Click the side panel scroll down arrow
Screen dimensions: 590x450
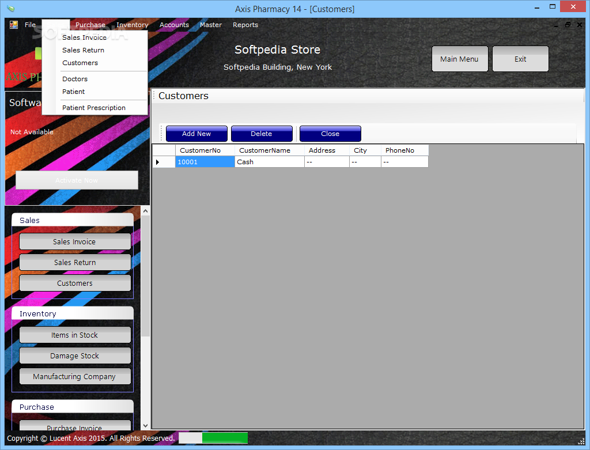click(x=145, y=426)
